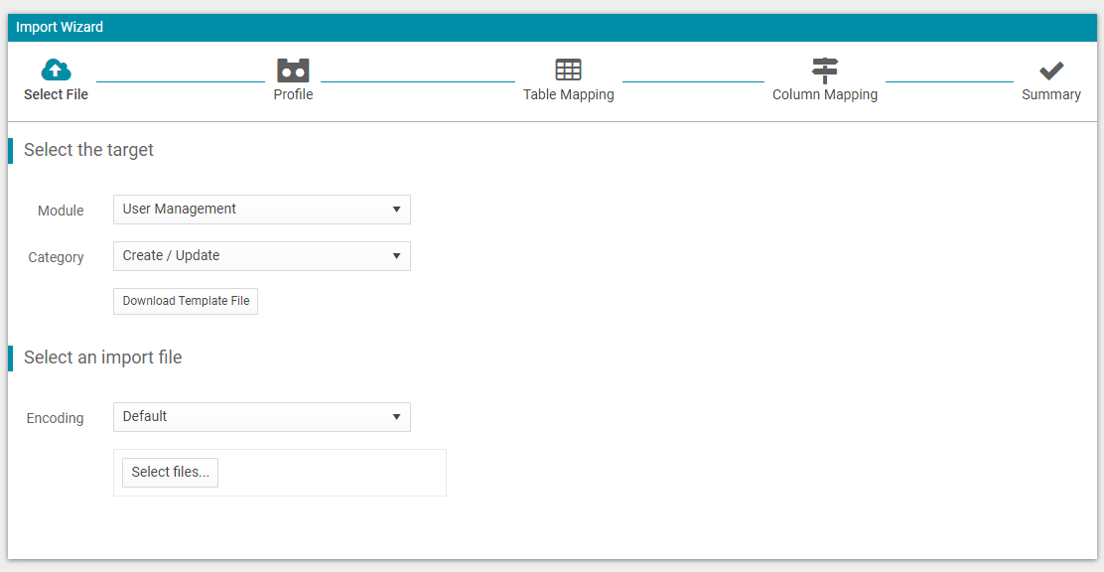The width and height of the screenshot is (1104, 572).
Task: Open the Column Mapping step label
Action: pyautogui.click(x=825, y=94)
